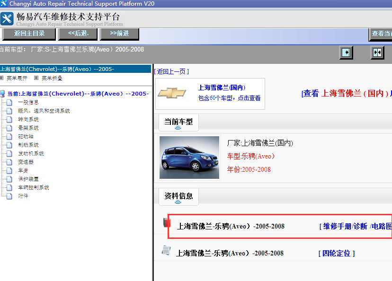Click 上海雪佛兰-乐骋(Aveo) -2005-2008 in the 四轮定位 row

tap(230, 253)
